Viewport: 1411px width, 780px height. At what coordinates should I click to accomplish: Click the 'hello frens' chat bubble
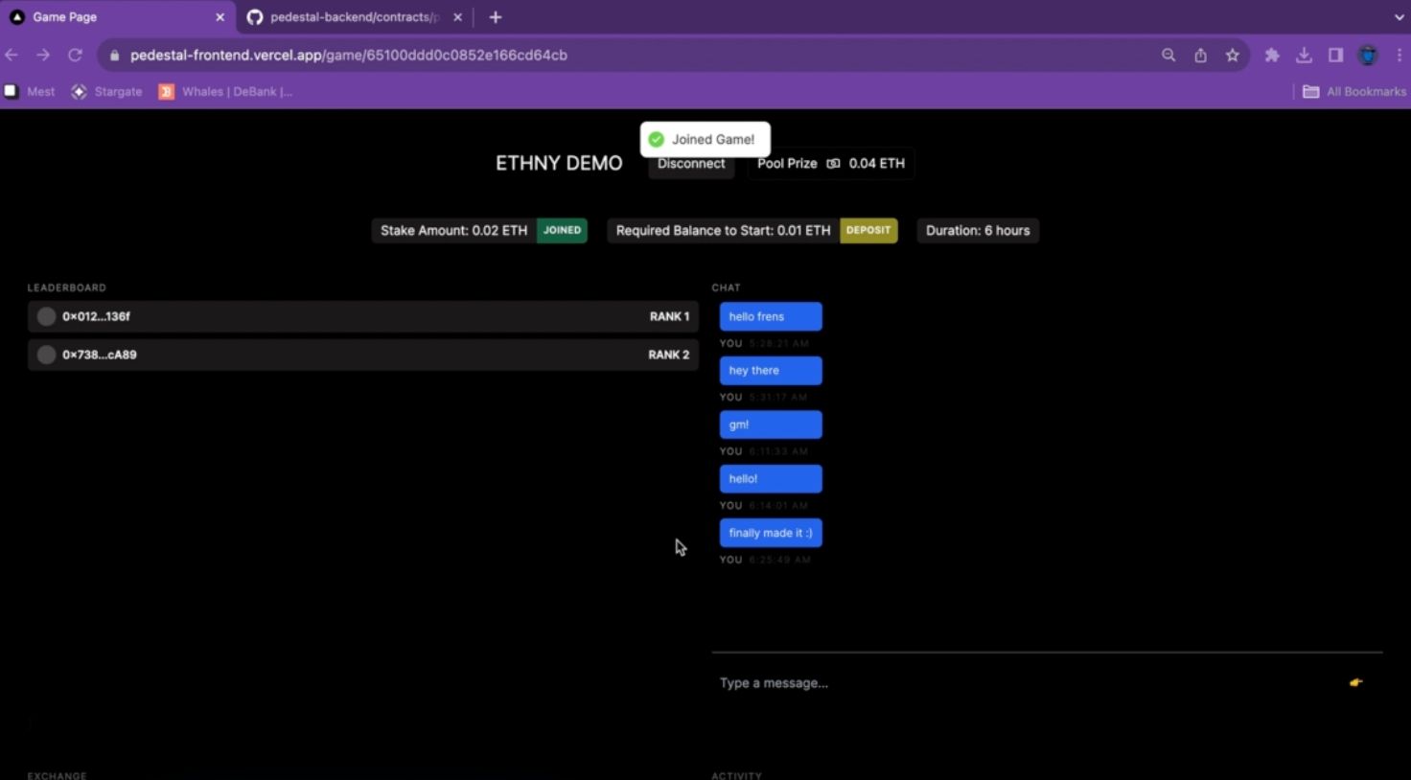point(771,317)
